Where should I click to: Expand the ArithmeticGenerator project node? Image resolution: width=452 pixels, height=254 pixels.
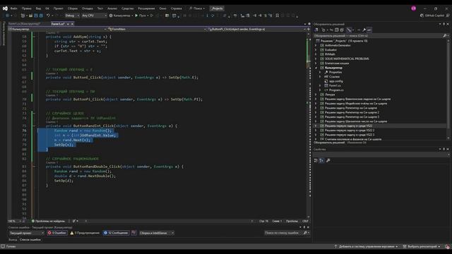pyautogui.click(x=316, y=45)
